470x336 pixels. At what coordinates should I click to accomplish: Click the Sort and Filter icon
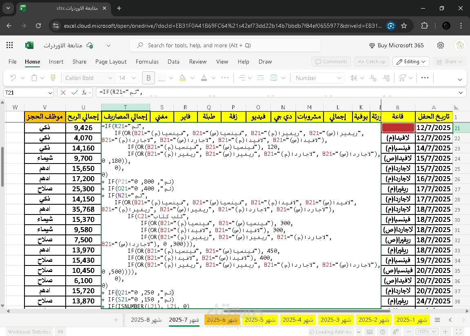[x=402, y=78]
